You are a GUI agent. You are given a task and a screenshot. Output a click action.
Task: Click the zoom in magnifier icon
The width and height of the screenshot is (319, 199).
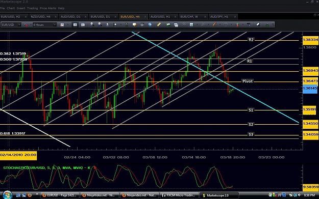[92, 24]
